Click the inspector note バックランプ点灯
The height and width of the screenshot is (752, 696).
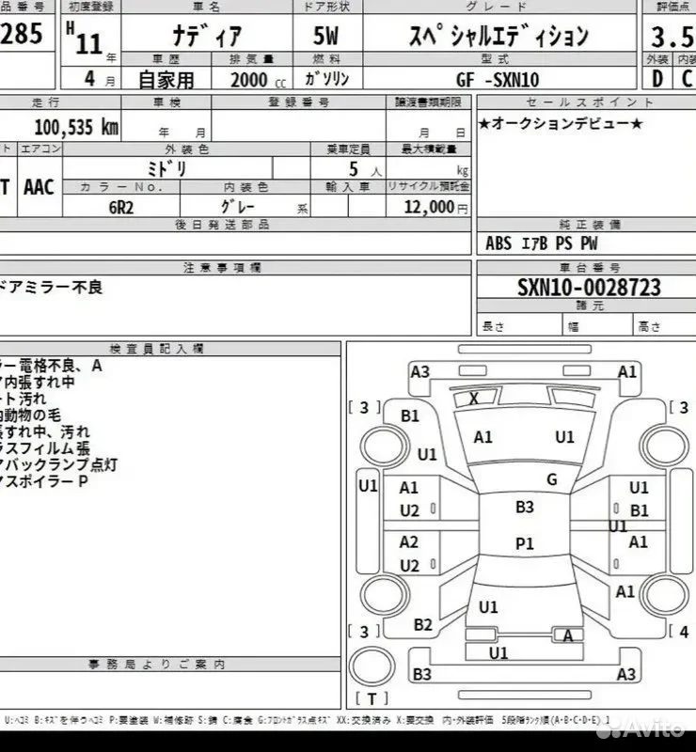[61, 464]
